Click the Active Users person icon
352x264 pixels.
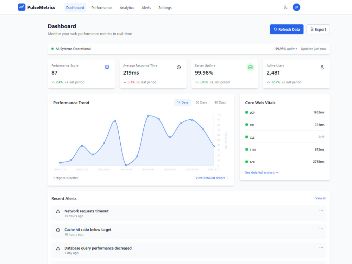(322, 67)
